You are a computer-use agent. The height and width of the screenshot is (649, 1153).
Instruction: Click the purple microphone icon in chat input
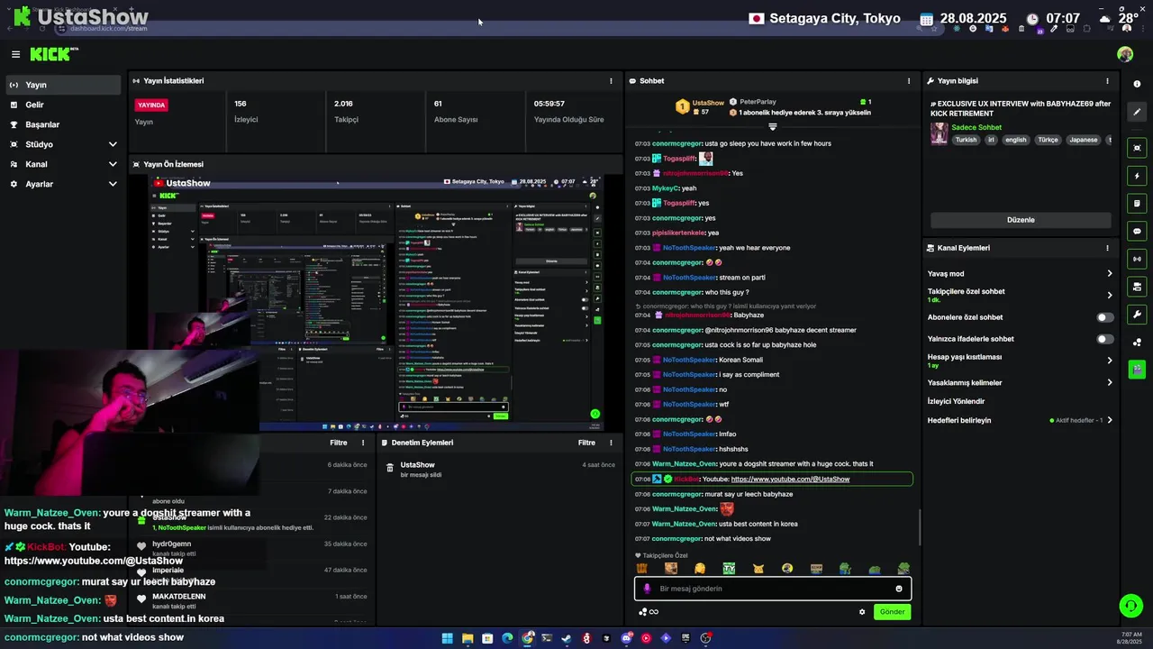coord(647,589)
